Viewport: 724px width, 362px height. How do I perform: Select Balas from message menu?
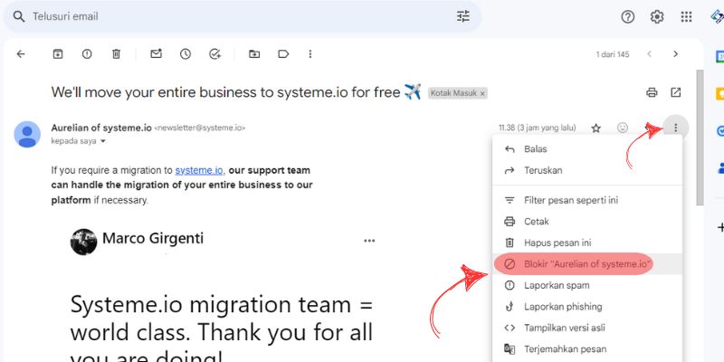pyautogui.click(x=587, y=149)
